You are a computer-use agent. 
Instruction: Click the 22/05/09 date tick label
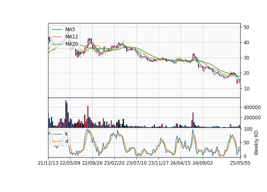point(70,163)
